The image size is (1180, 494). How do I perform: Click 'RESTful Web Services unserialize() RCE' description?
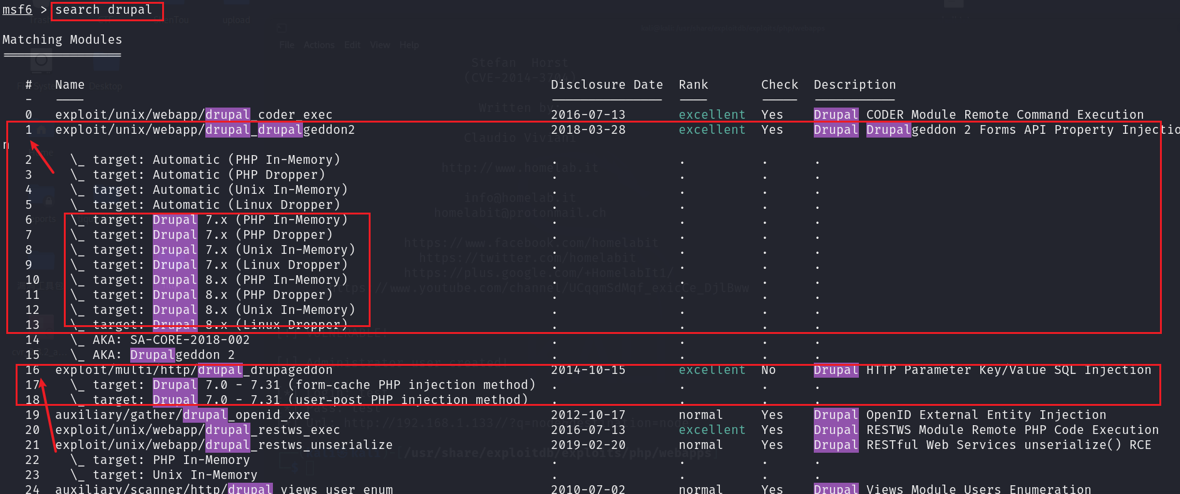[x=1009, y=445]
